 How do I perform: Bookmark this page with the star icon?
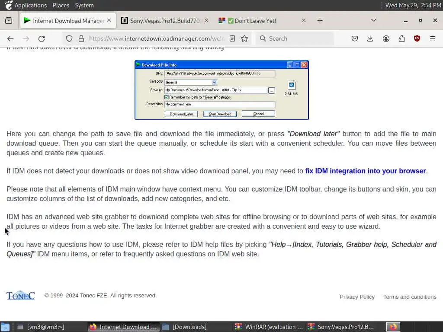(x=245, y=38)
